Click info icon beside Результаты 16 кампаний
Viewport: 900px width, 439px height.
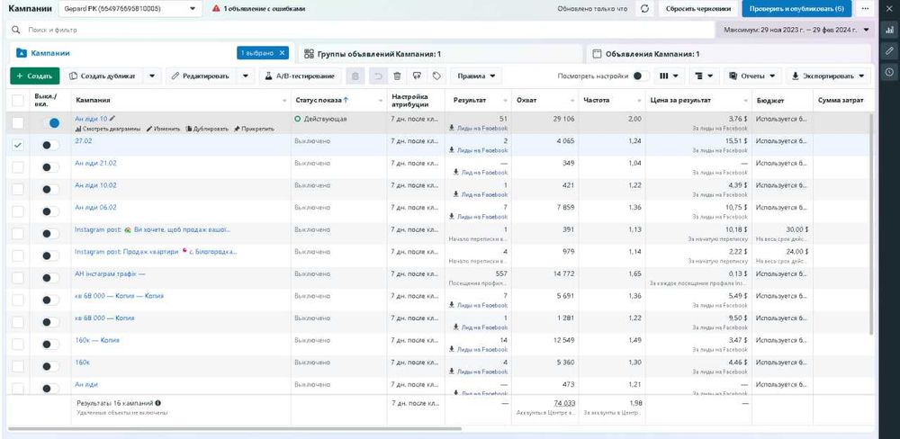pyautogui.click(x=157, y=403)
